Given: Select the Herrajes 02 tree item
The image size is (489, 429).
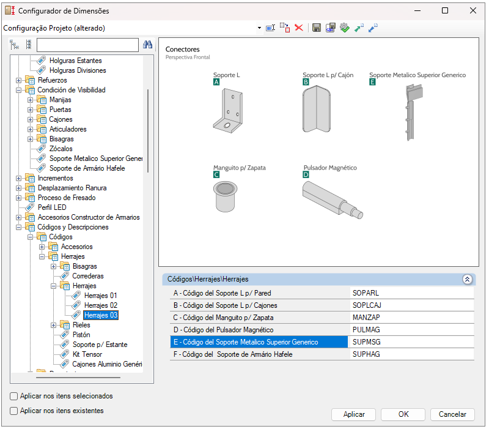Looking at the screenshot, I should coord(101,305).
